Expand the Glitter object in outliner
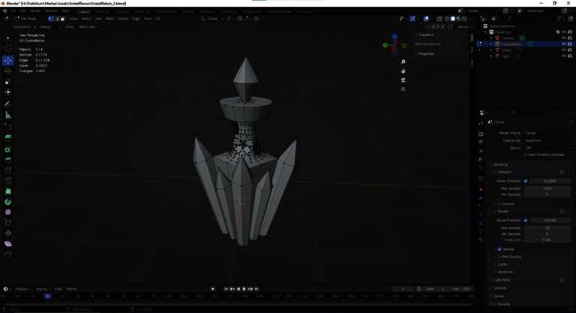The width and height of the screenshot is (576, 313). (x=491, y=50)
